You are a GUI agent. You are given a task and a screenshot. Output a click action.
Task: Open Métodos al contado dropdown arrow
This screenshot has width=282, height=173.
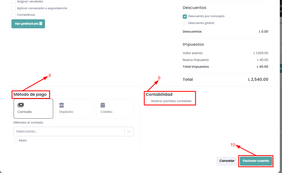point(129,131)
